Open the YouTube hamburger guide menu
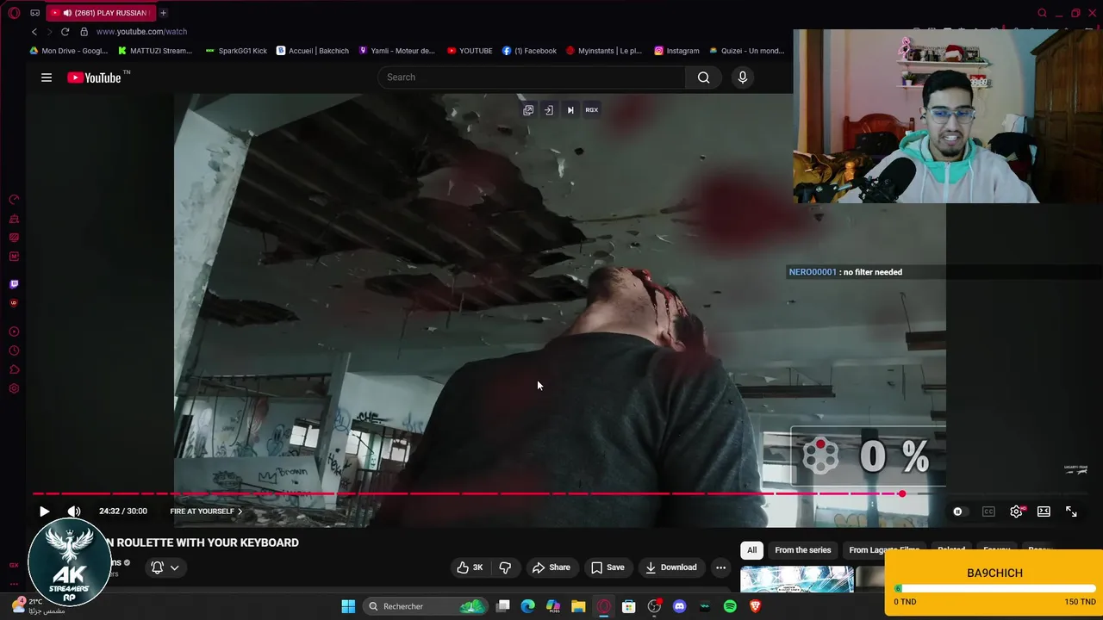Viewport: 1103px width, 620px height. tap(47, 77)
